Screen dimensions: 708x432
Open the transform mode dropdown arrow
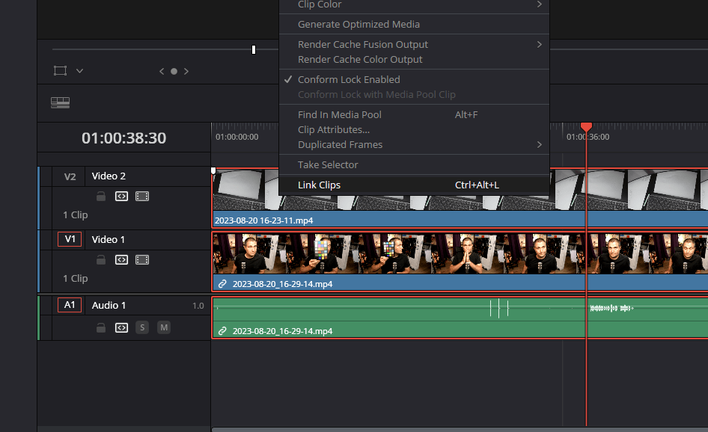[x=79, y=71]
